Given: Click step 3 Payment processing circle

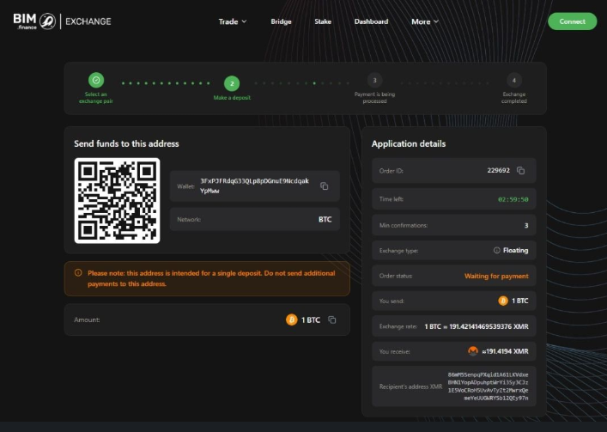Looking at the screenshot, I should 374,81.
